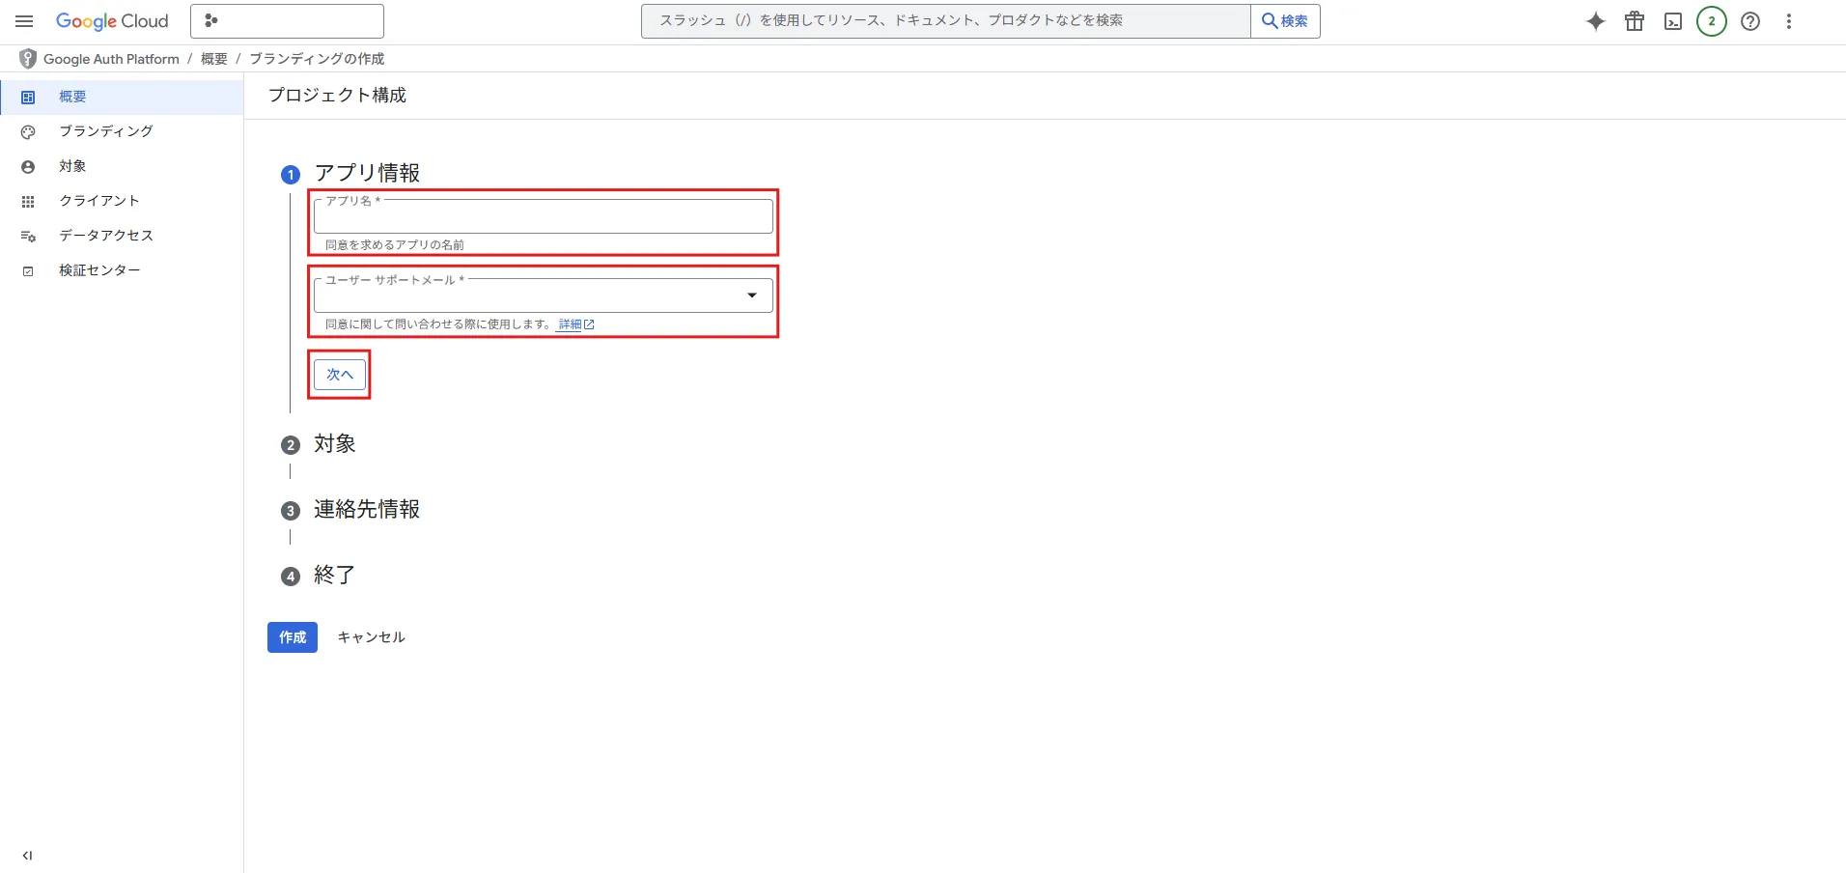Click the support email dropdown arrow

[x=752, y=296]
